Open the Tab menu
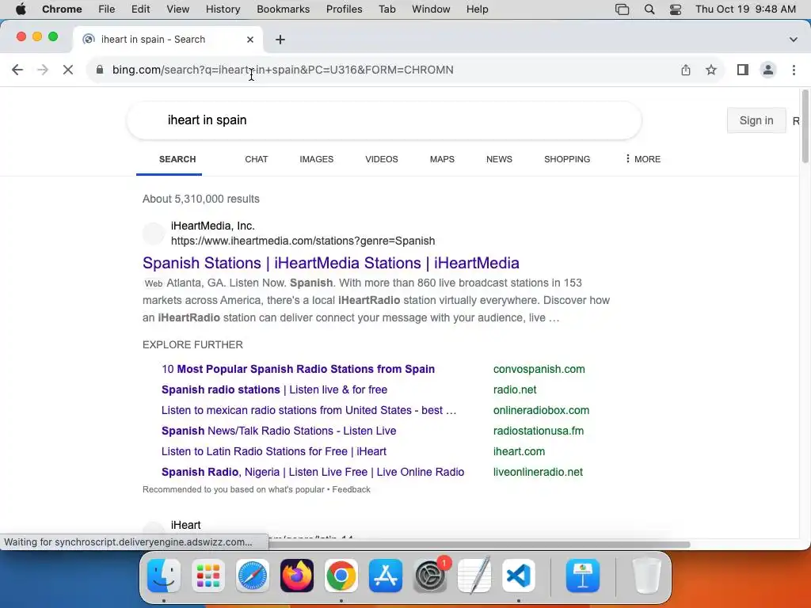The width and height of the screenshot is (811, 608). (x=386, y=9)
